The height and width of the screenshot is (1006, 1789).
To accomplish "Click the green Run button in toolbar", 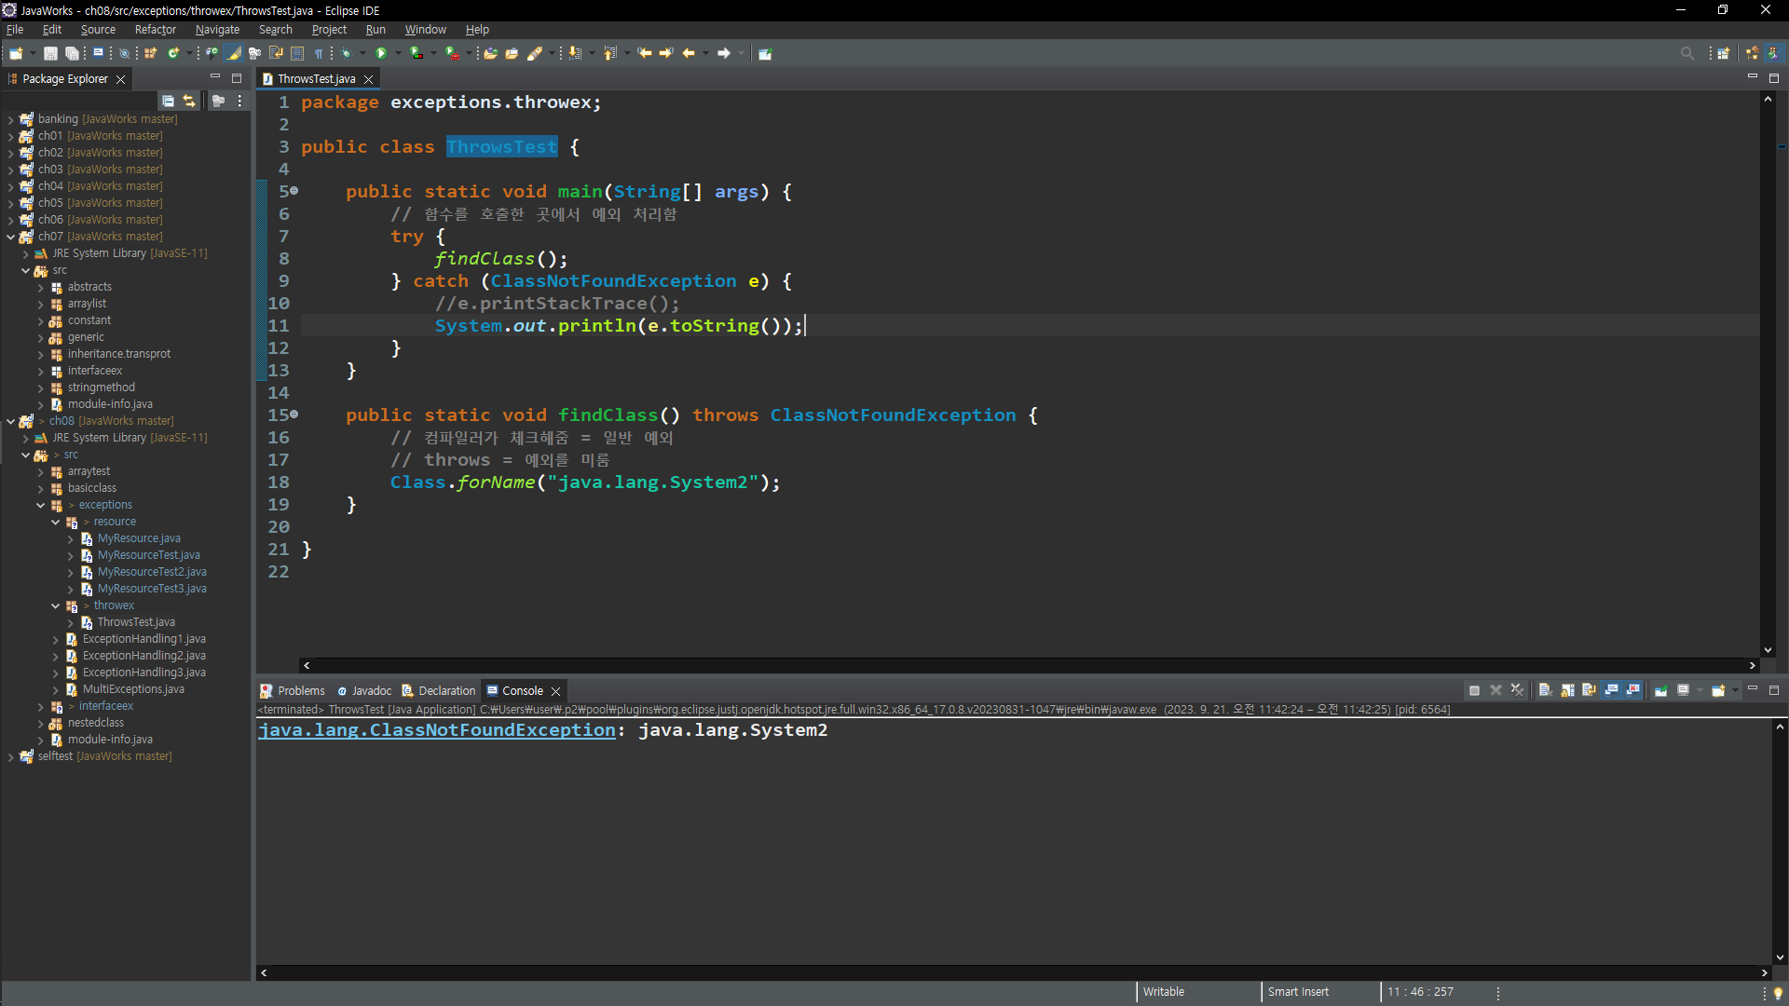I will point(380,53).
